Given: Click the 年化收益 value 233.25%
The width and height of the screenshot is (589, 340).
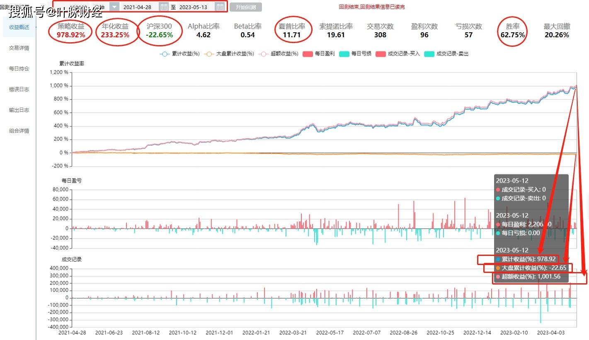Looking at the screenshot, I should (115, 35).
